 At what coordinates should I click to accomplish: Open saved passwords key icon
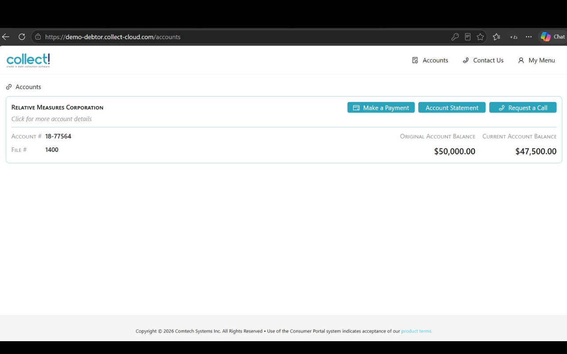pyautogui.click(x=455, y=37)
